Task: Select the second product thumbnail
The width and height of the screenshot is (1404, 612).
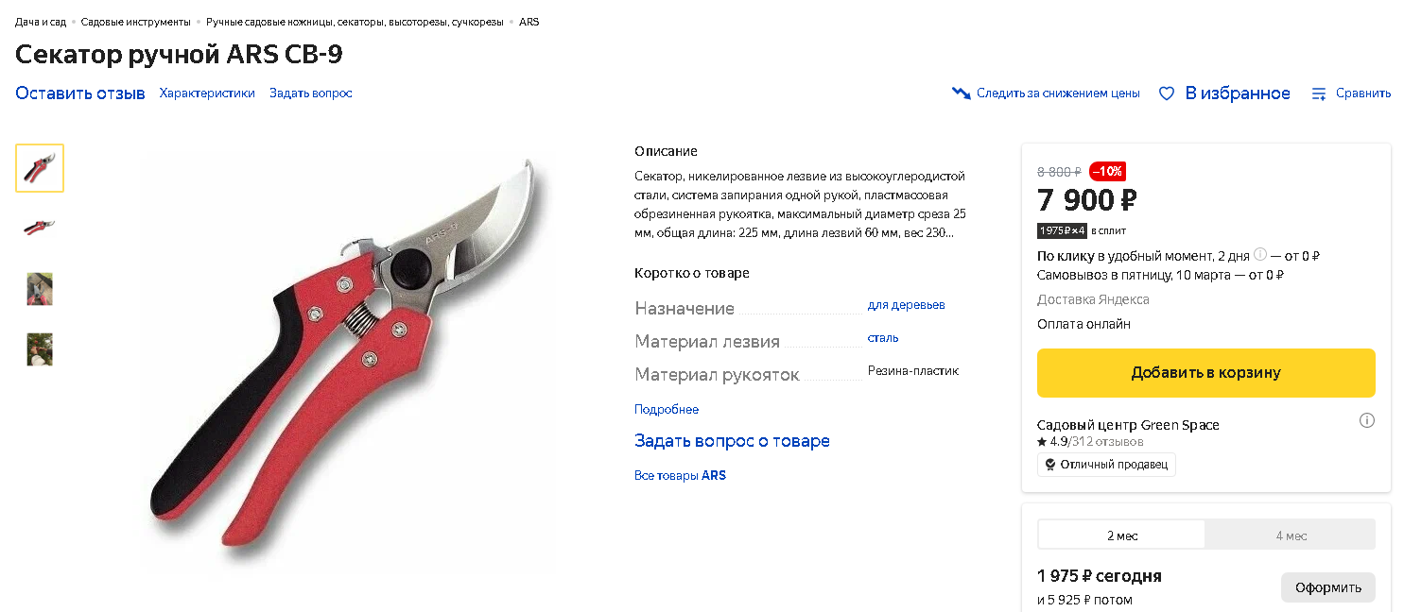Action: (x=40, y=228)
